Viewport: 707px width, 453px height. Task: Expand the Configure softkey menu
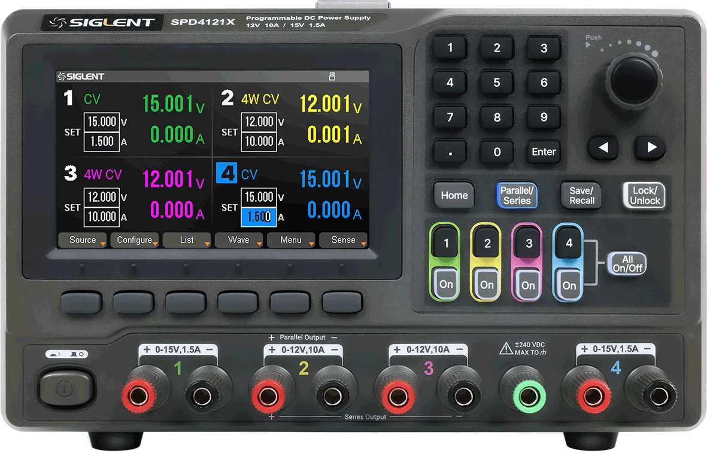(x=135, y=240)
